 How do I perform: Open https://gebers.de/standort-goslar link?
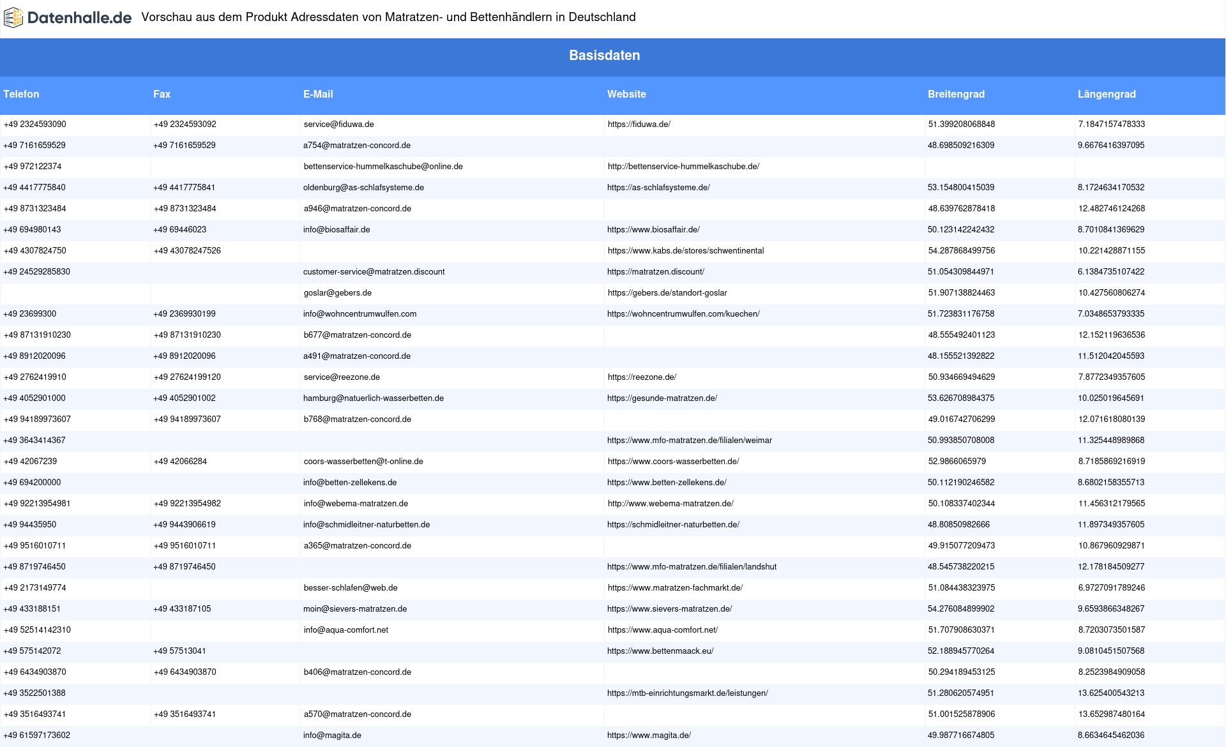[667, 293]
